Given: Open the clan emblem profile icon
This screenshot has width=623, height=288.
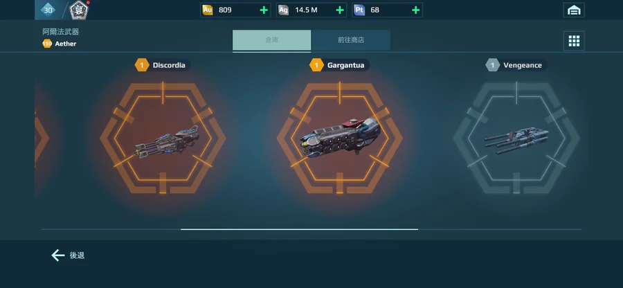Looking at the screenshot, I should (79, 10).
